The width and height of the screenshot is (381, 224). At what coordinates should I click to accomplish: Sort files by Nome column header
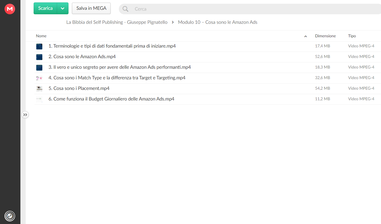coord(41,36)
